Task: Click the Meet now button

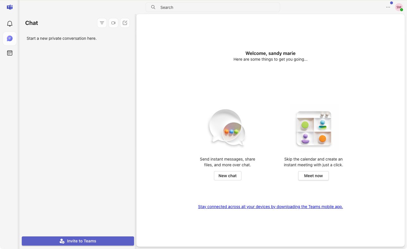Action: 313,176
